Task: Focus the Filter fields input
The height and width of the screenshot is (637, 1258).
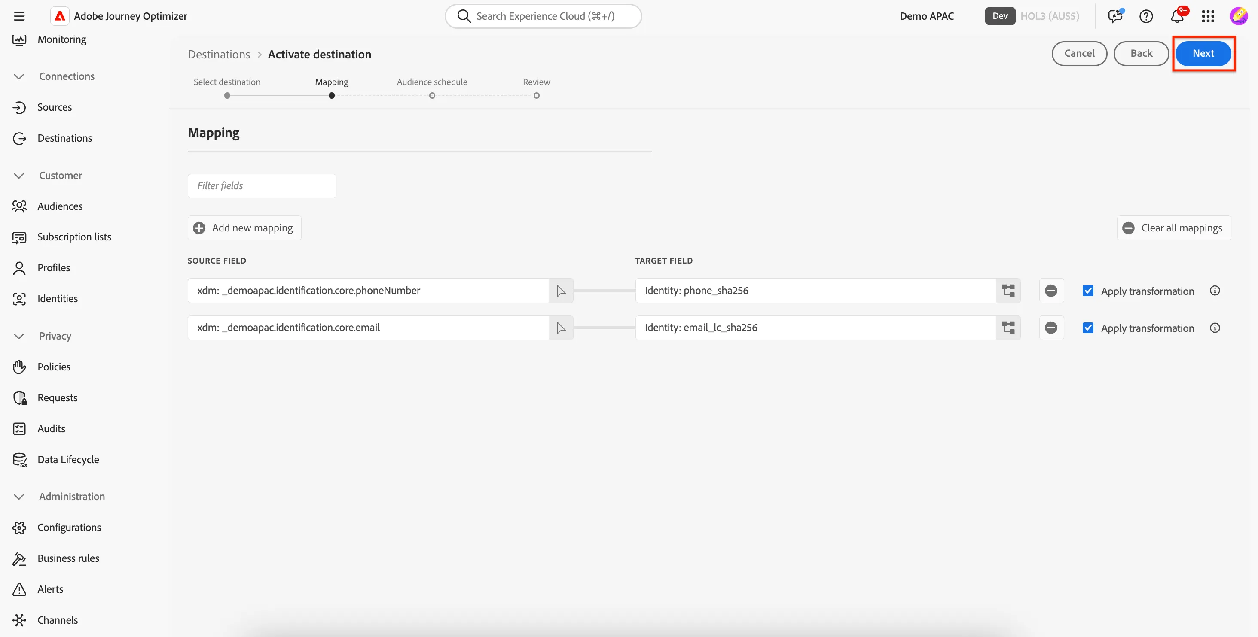Action: click(x=262, y=186)
